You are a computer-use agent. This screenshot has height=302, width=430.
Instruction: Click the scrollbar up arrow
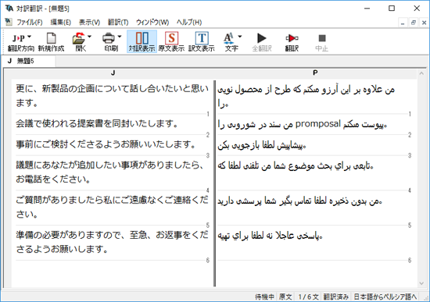pos(421,73)
